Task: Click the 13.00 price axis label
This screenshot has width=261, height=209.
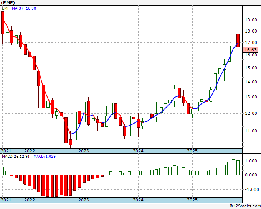Action: (x=251, y=97)
